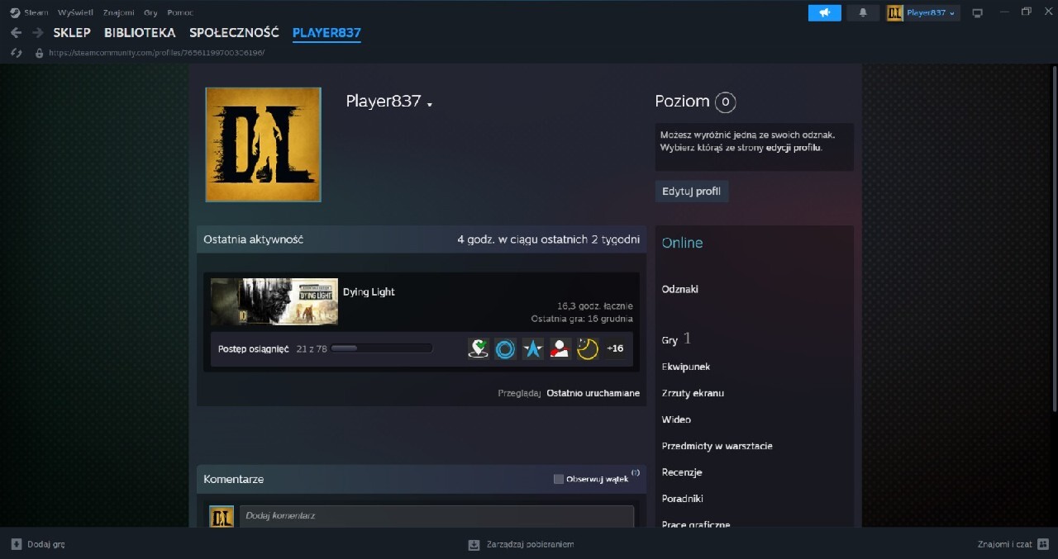Image resolution: width=1058 pixels, height=559 pixels.
Task: Open the announcements megaphone button
Action: click(824, 12)
